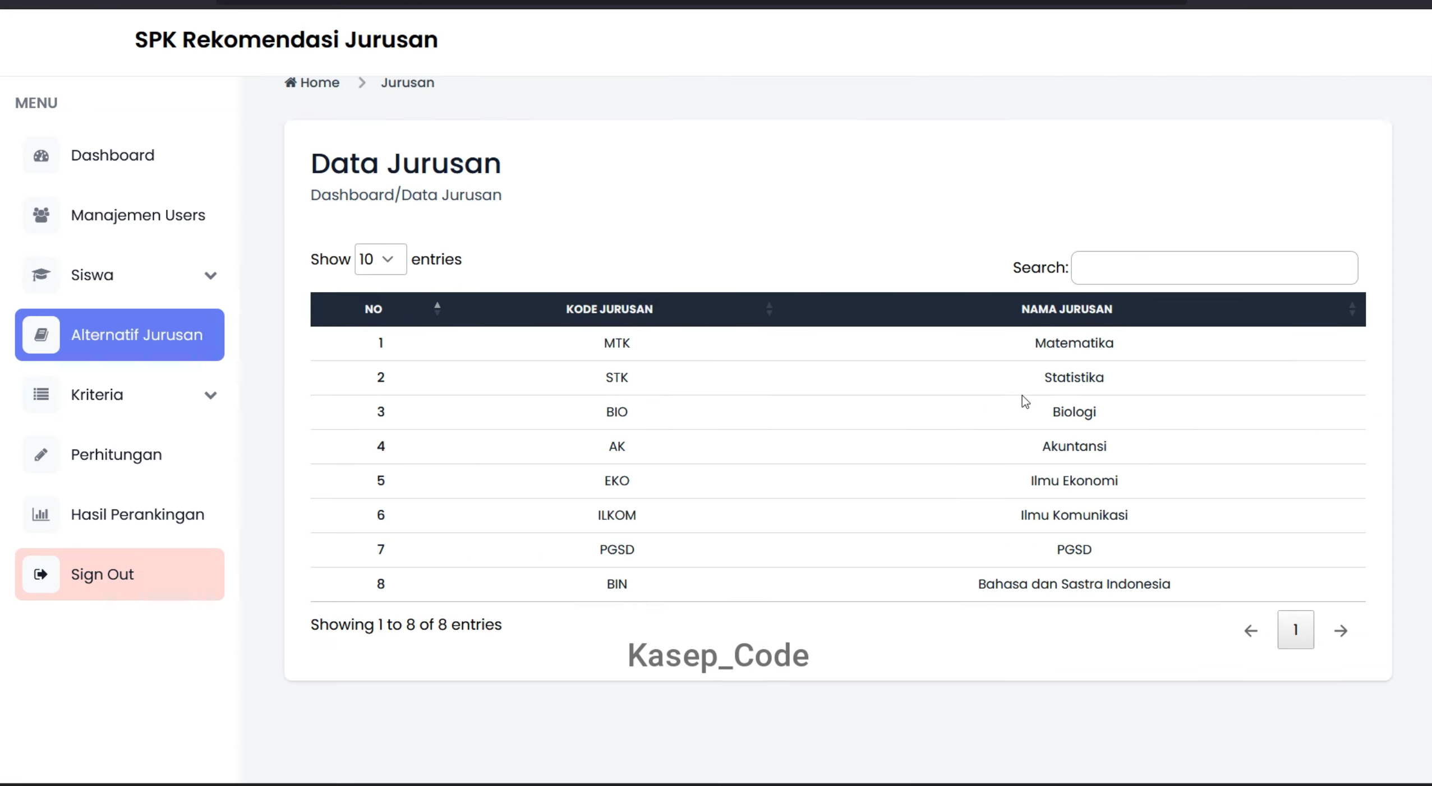The height and width of the screenshot is (786, 1432).
Task: Sort table by NO column arrows
Action: 438,309
